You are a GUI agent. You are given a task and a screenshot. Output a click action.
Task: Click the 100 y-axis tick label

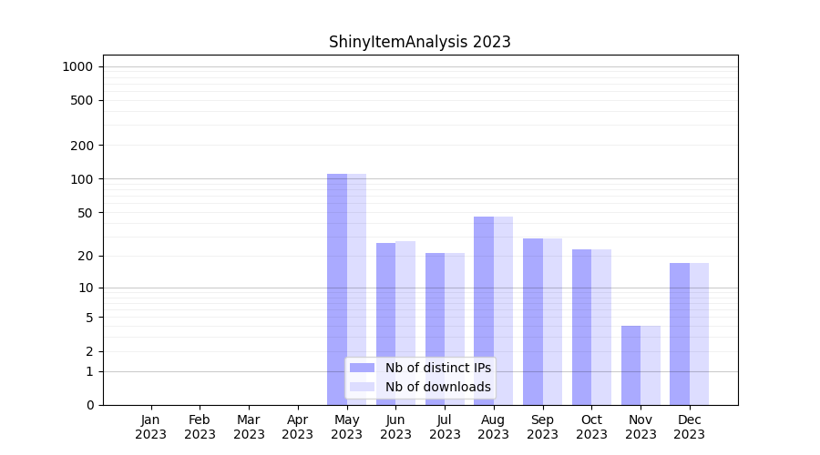[x=82, y=179]
